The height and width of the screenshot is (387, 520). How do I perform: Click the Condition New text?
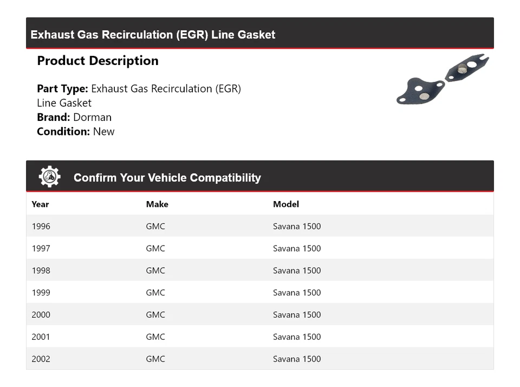pos(76,132)
